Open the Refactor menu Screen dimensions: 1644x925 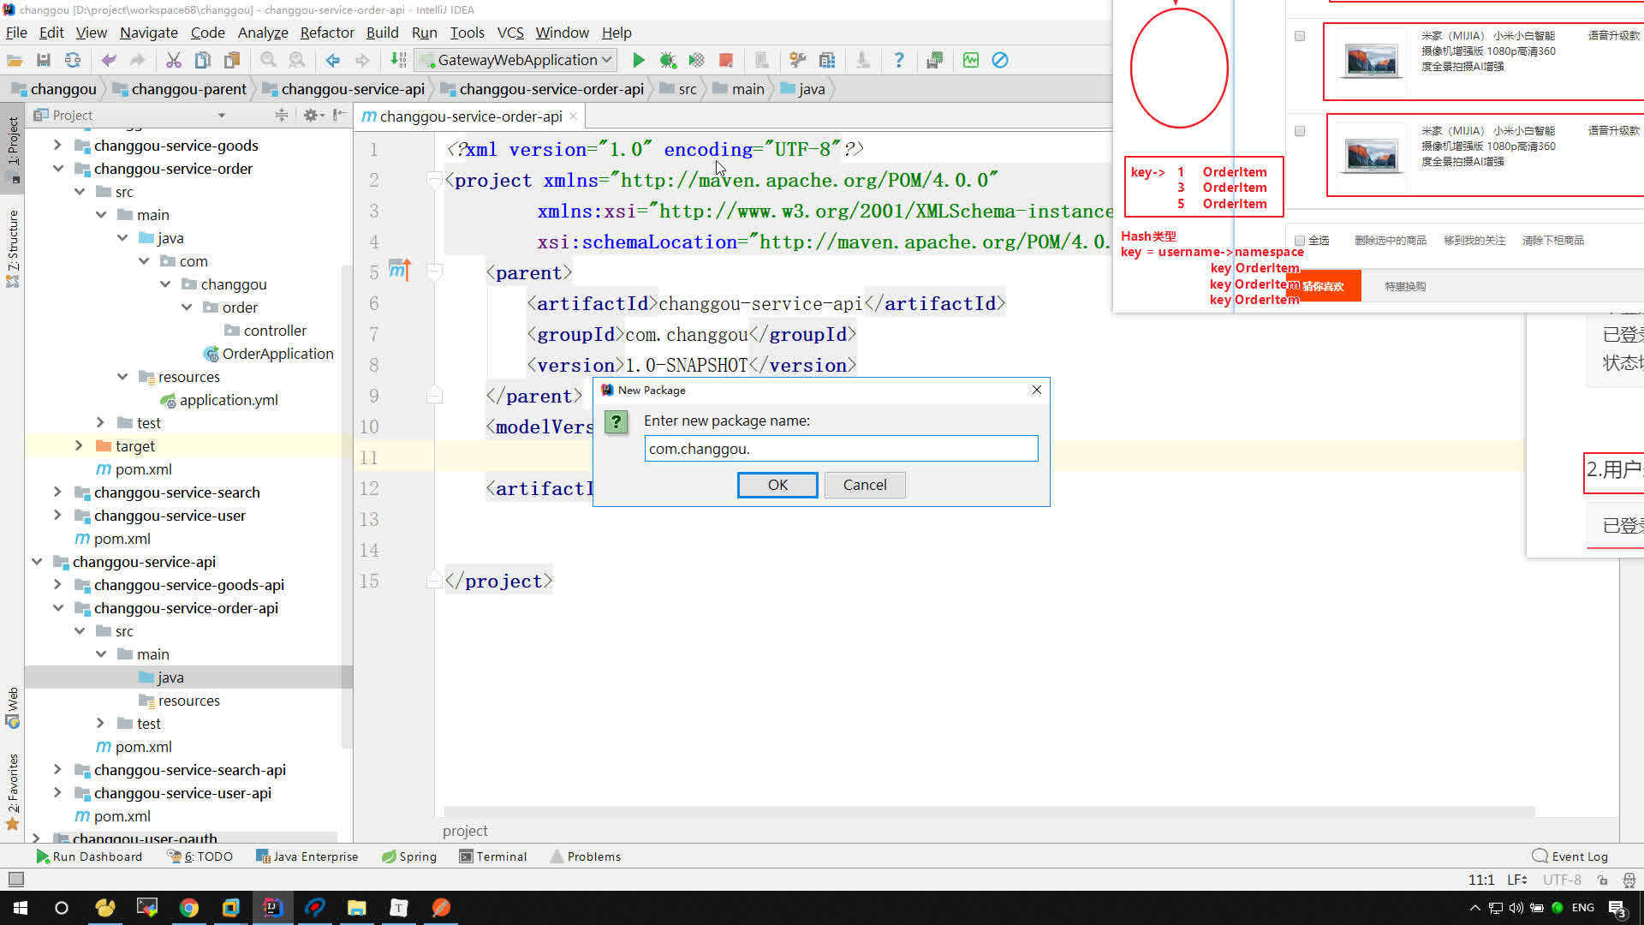click(x=327, y=33)
